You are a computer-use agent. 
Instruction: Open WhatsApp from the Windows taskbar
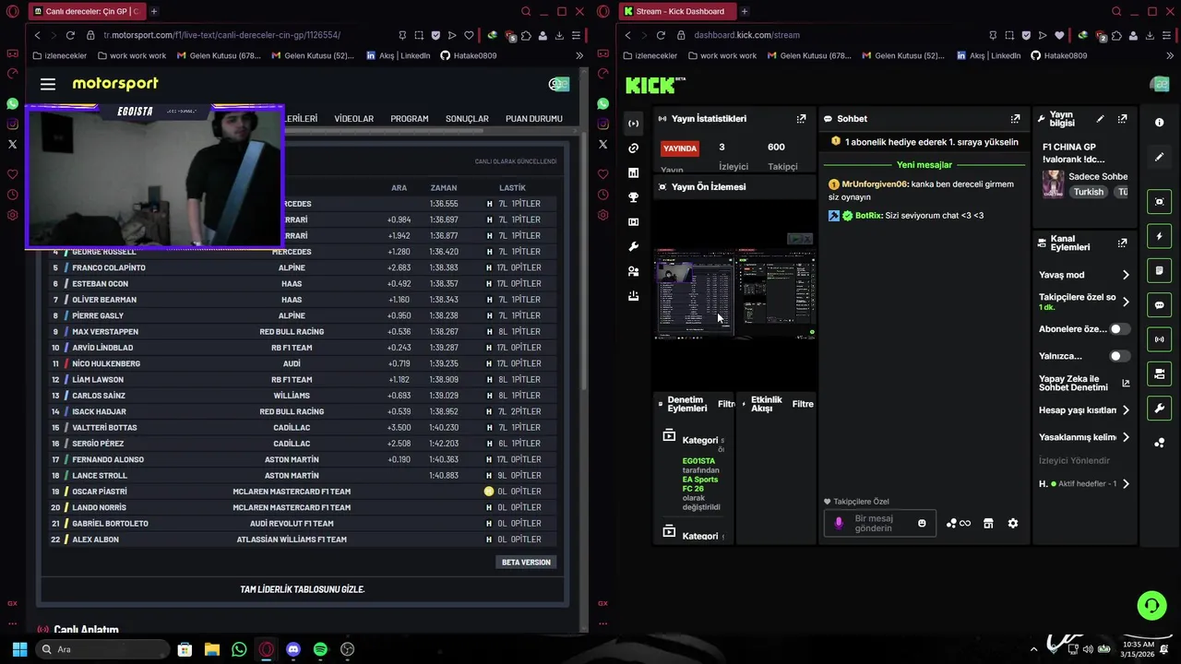(239, 649)
